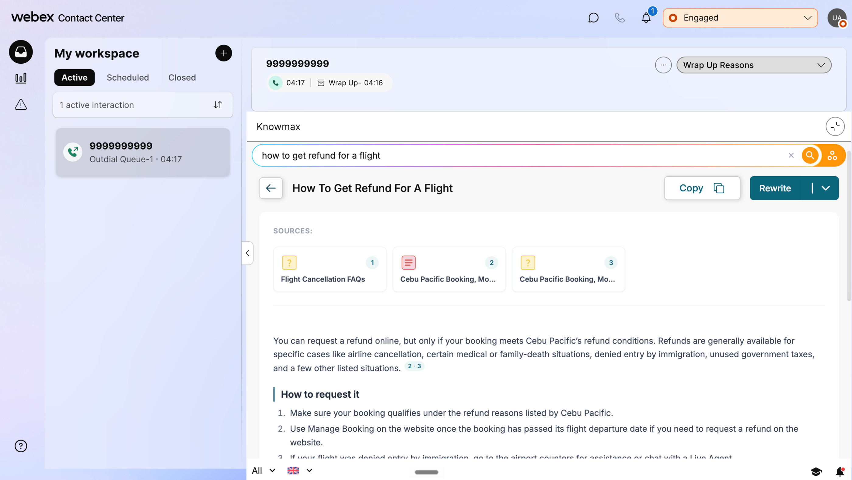
Task: Click the wrap up timer icon
Action: coord(321,83)
